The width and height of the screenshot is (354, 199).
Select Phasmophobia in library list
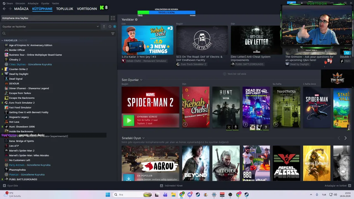[x=17, y=170]
